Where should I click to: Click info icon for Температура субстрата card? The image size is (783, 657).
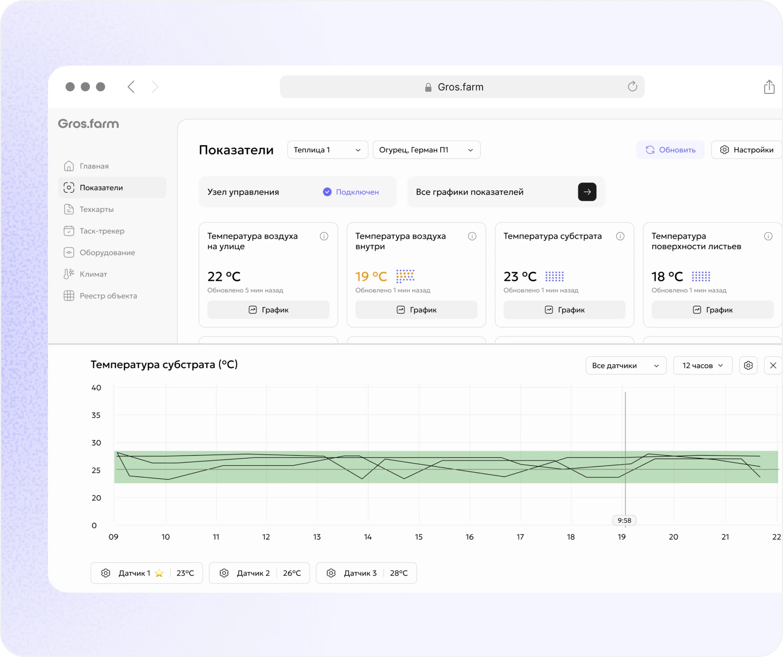pos(620,236)
